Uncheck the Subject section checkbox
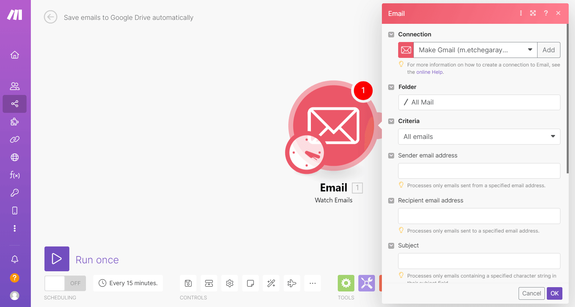The height and width of the screenshot is (307, 575). coord(391,245)
